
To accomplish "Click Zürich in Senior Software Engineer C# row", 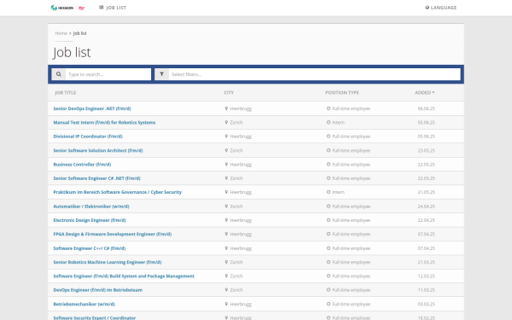I will (236, 178).
